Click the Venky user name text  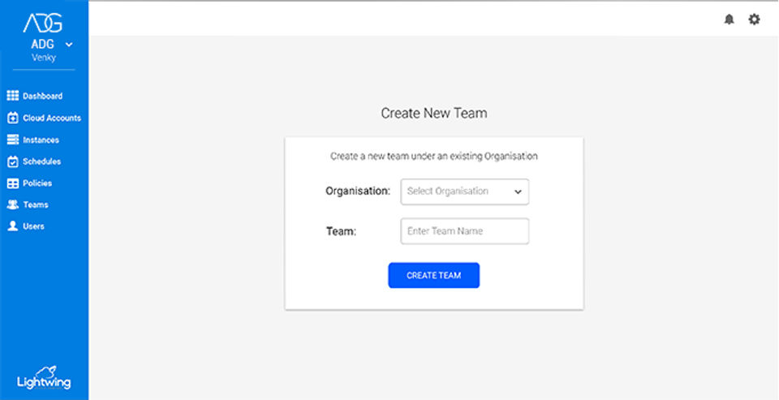(44, 58)
